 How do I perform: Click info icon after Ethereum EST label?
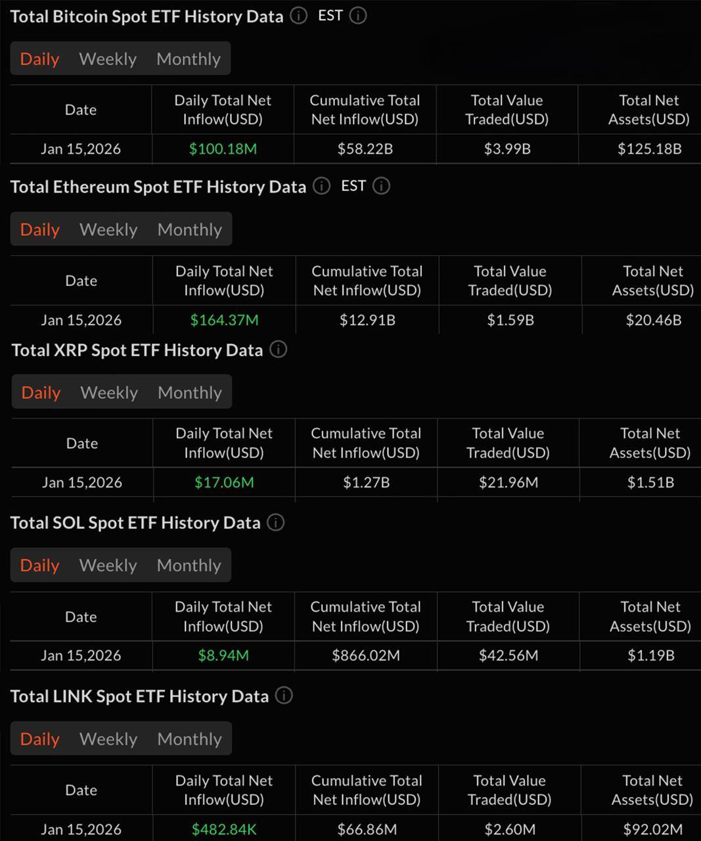pos(381,186)
